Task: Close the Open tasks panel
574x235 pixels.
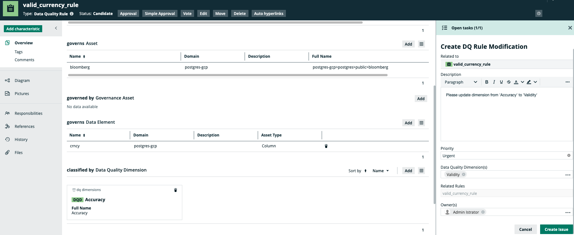Action: click(x=570, y=28)
